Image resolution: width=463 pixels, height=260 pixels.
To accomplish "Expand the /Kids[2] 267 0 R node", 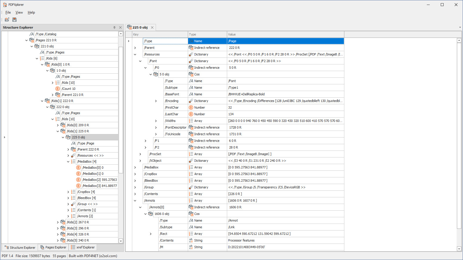I will tap(58, 222).
